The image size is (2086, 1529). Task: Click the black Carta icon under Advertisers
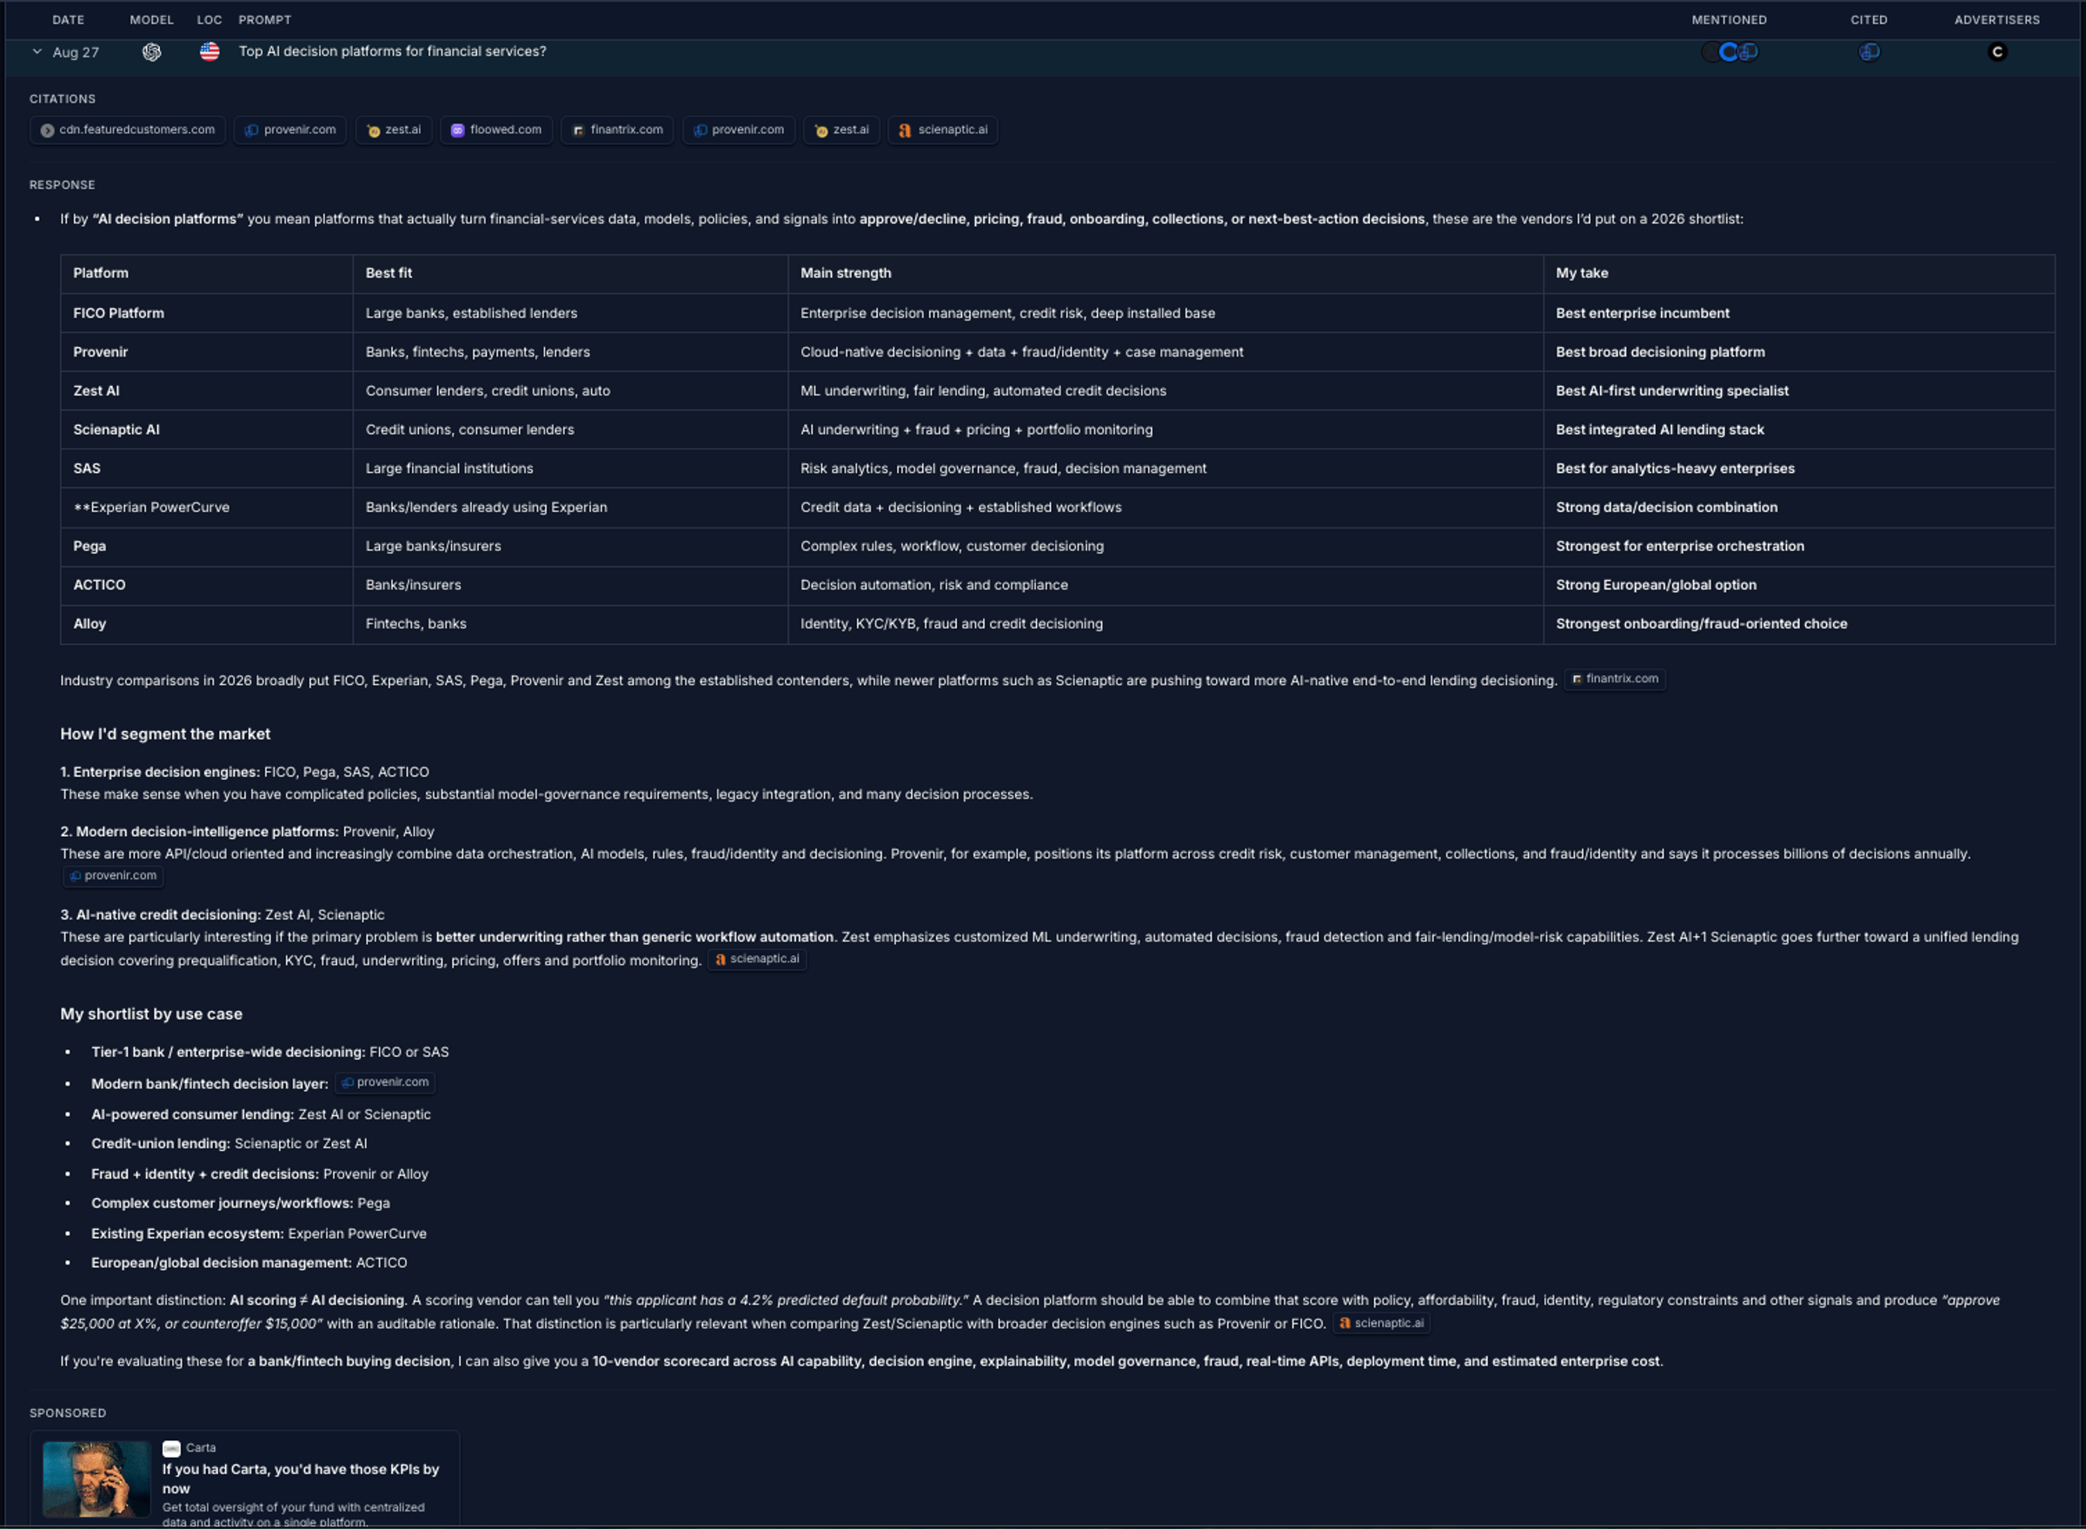(x=1997, y=52)
